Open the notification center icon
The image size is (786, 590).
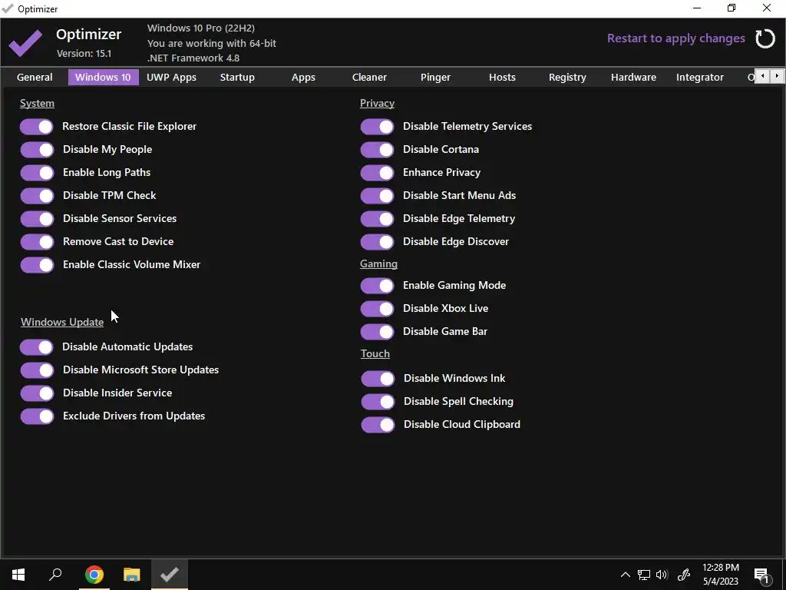[761, 575]
